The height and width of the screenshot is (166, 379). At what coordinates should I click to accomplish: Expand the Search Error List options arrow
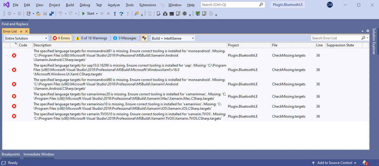tap(367, 38)
